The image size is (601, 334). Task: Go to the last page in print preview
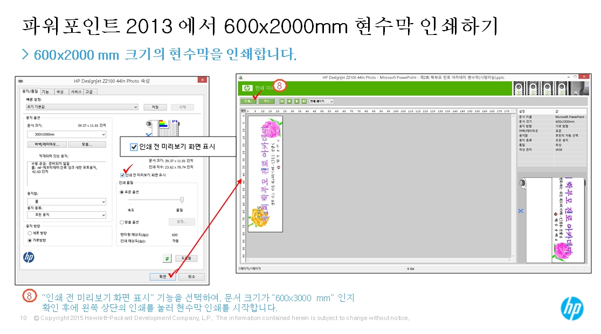[x=304, y=102]
